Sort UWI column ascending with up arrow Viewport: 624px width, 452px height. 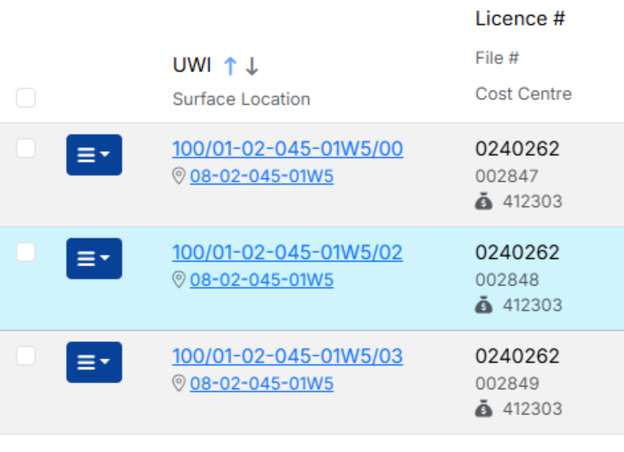(x=230, y=66)
